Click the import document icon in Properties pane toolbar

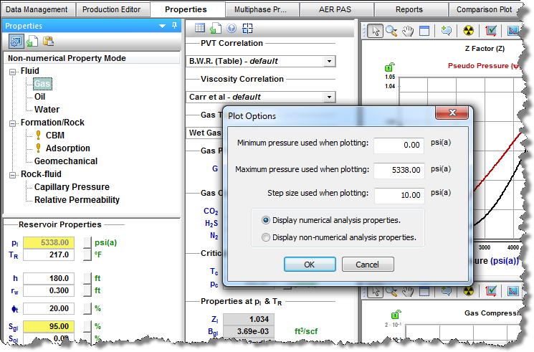click(x=32, y=42)
